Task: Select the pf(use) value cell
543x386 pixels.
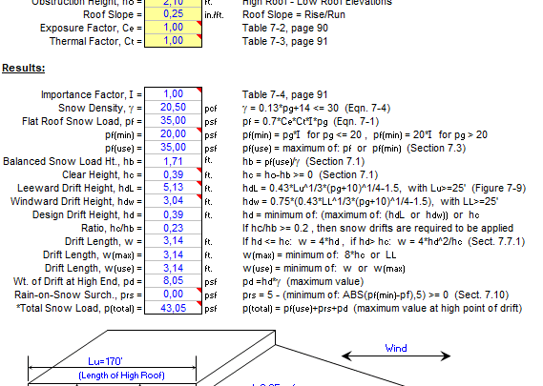Action: pyautogui.click(x=173, y=148)
